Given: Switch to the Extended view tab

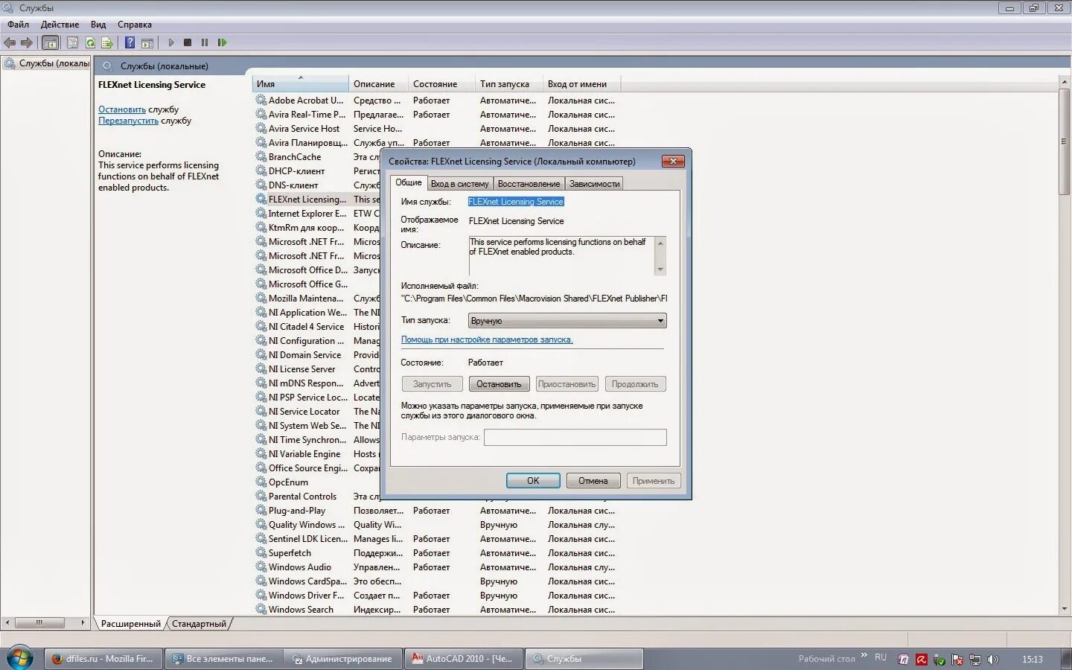Looking at the screenshot, I should pyautogui.click(x=131, y=624).
